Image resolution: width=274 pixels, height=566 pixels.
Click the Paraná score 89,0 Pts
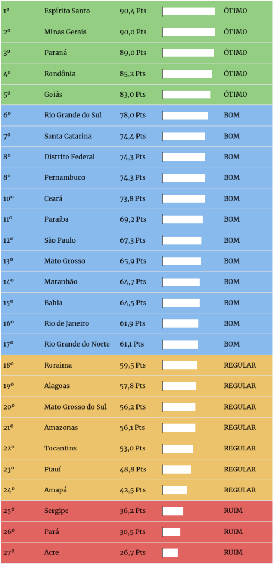(x=133, y=53)
